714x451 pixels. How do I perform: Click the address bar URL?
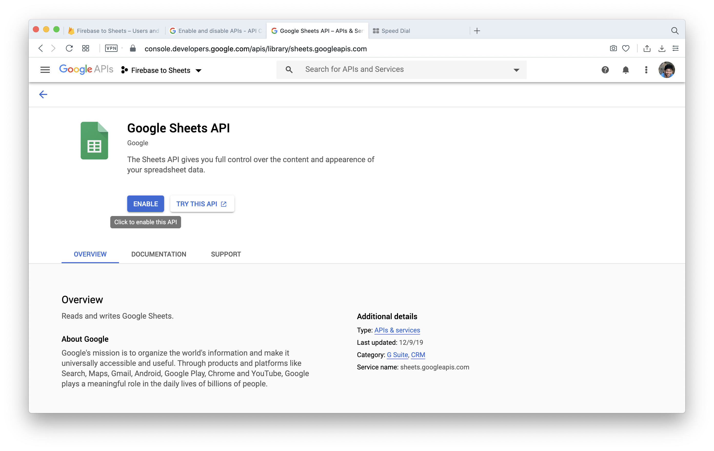(x=256, y=49)
